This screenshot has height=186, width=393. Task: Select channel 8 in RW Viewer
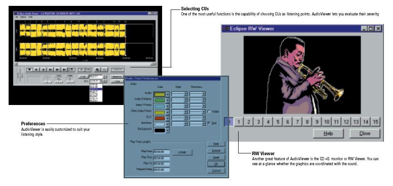click(x=307, y=122)
